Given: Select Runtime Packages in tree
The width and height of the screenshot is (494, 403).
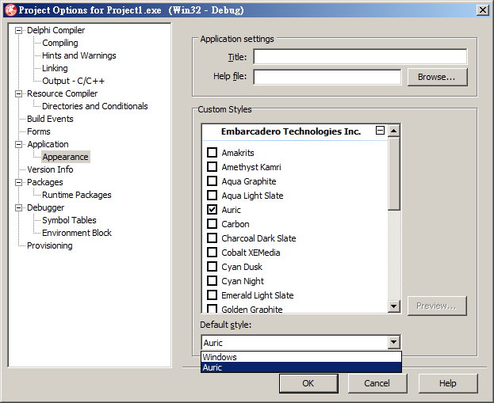Looking at the screenshot, I should (77, 195).
